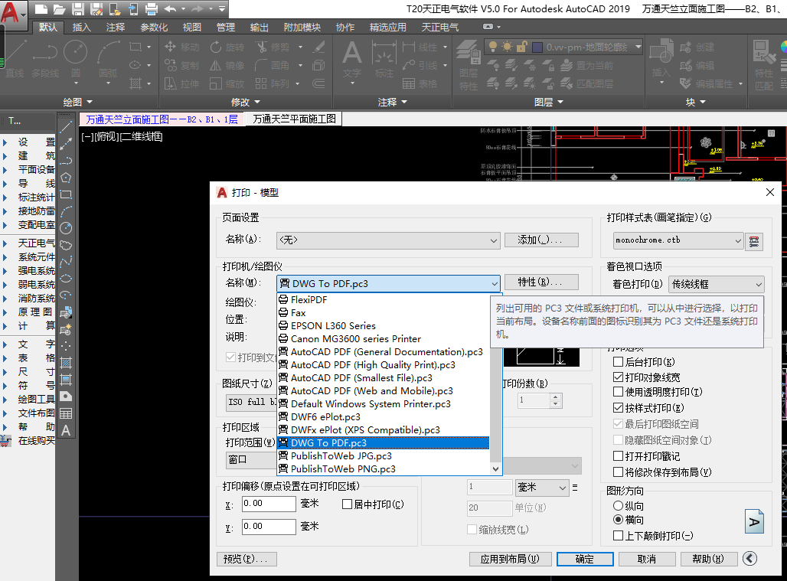Screen dimensions: 787x581
Task: Switch to 万通天竺平面施工图 document tab
Action: [x=294, y=119]
